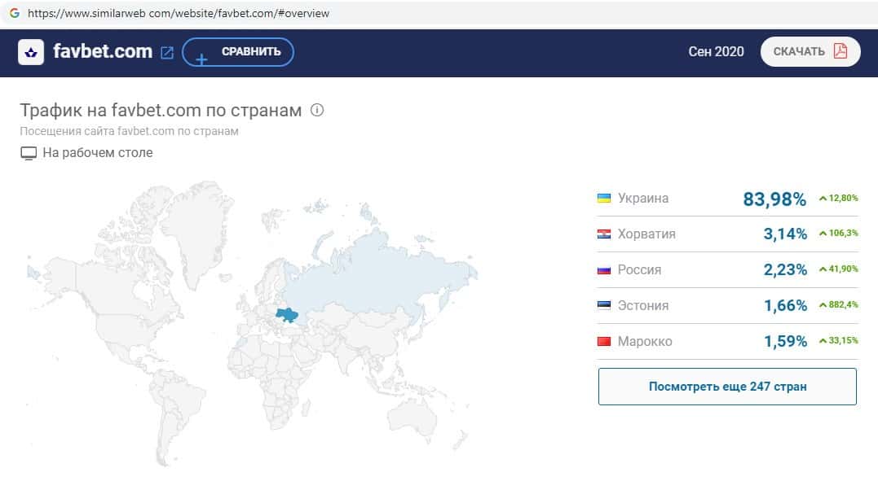Click the Трафик на favbet.com по странам heading
Viewport: 878px width, 481px height.
coord(161,110)
